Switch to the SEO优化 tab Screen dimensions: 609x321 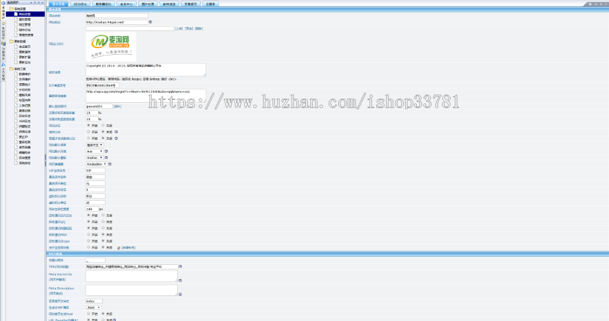click(81, 4)
